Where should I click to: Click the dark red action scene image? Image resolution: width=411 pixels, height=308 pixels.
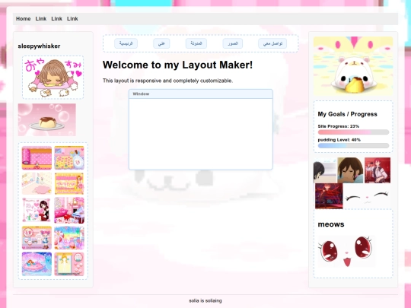point(329,196)
